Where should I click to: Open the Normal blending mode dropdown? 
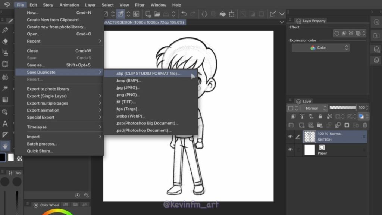314,108
